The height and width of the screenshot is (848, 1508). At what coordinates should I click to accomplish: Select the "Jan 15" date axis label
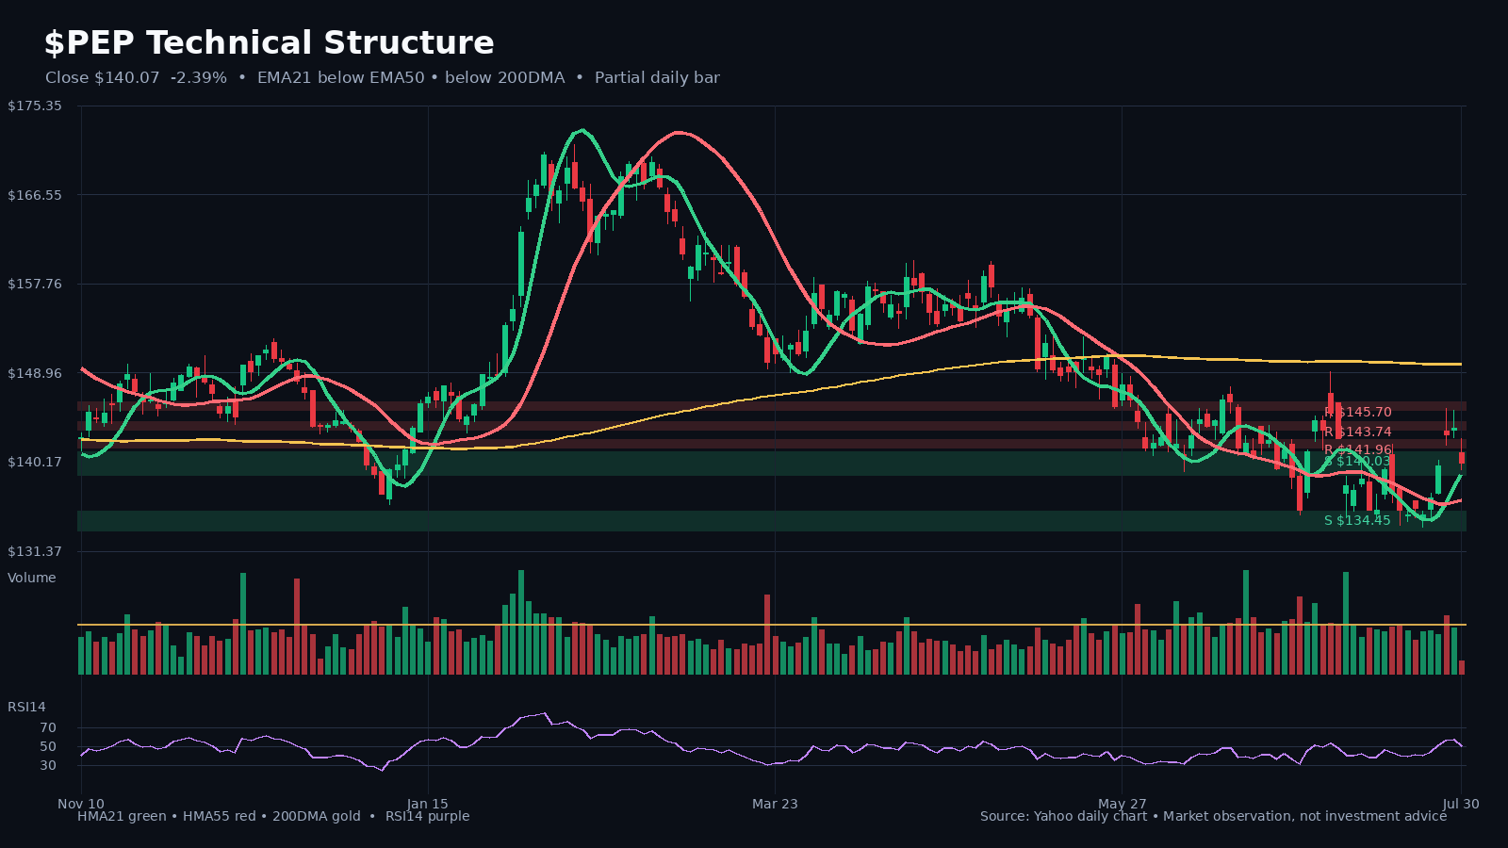[428, 804]
